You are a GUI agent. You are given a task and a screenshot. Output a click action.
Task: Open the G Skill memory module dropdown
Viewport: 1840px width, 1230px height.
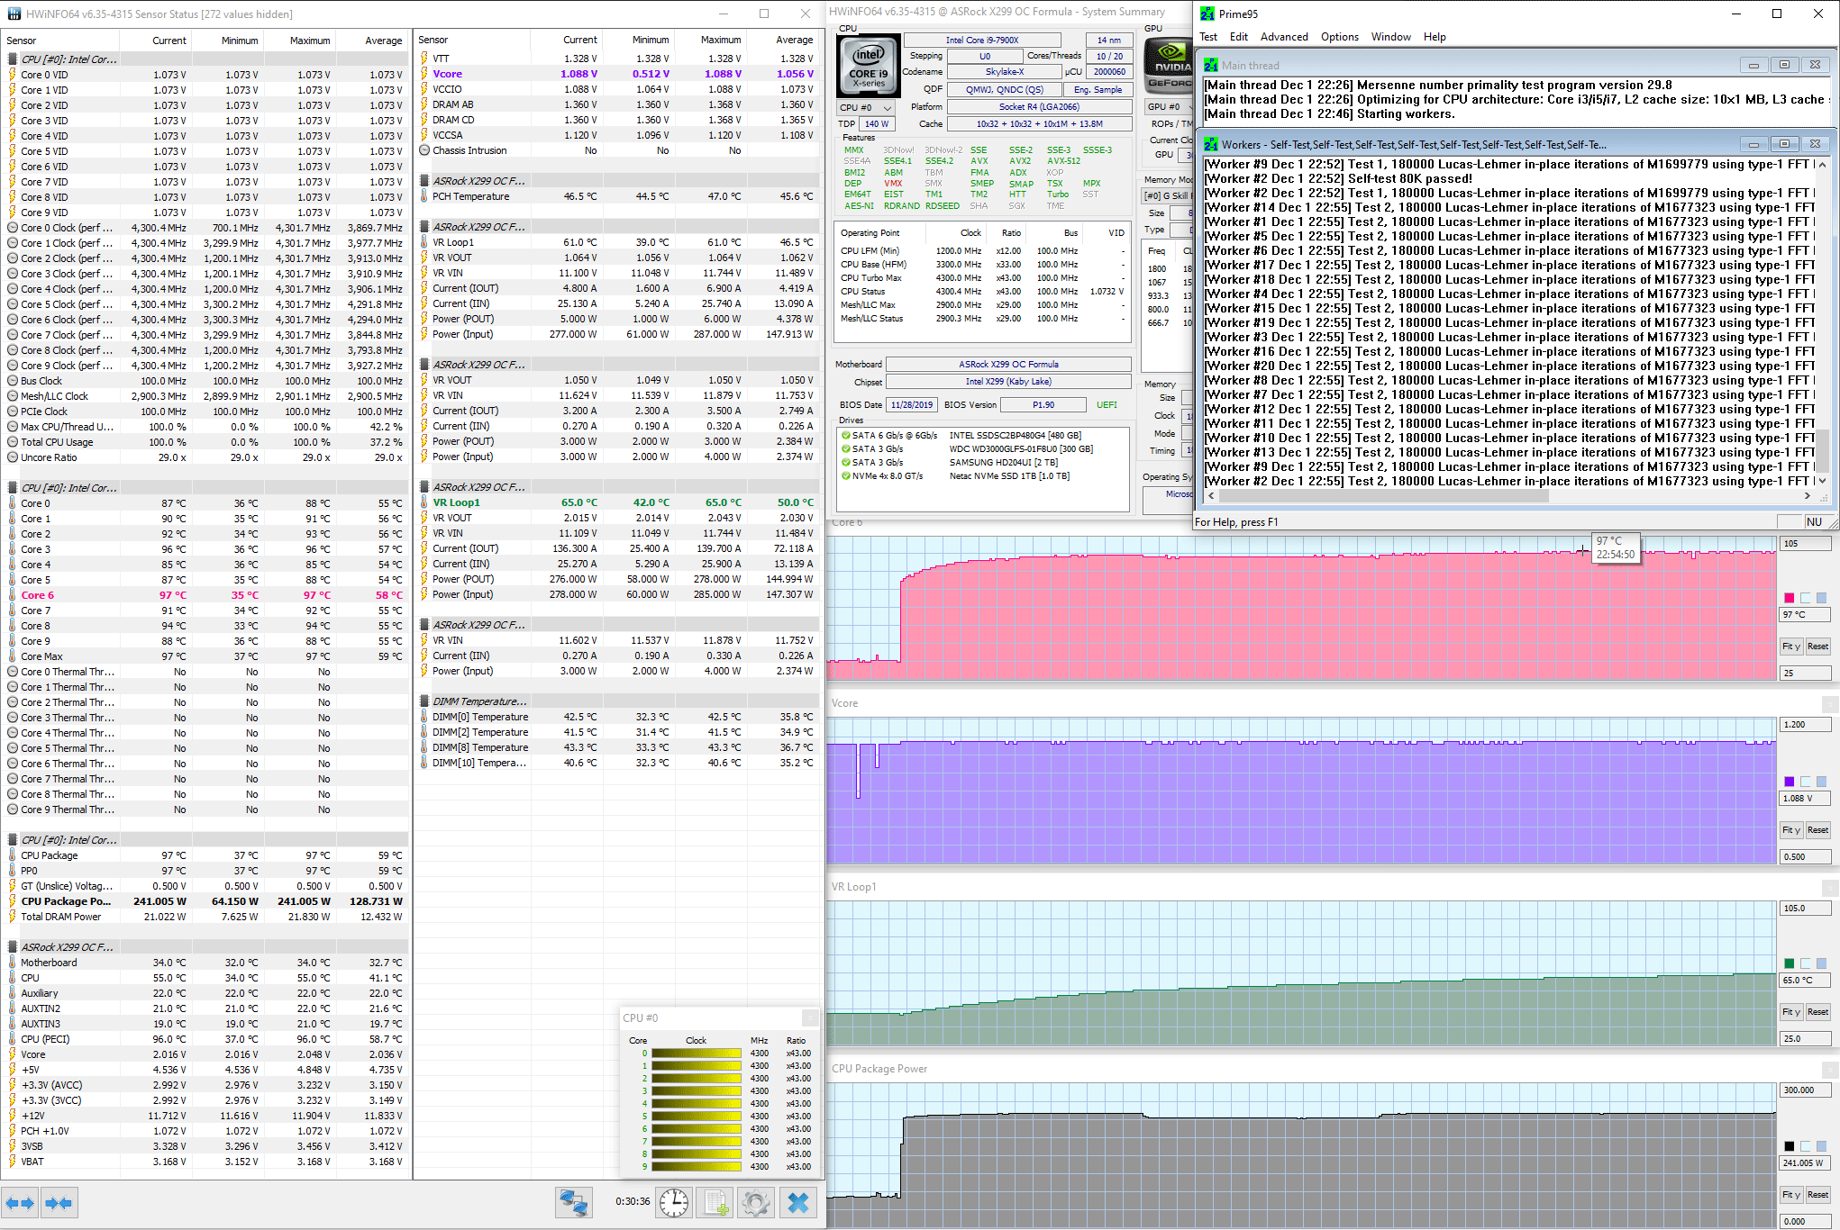click(1168, 195)
